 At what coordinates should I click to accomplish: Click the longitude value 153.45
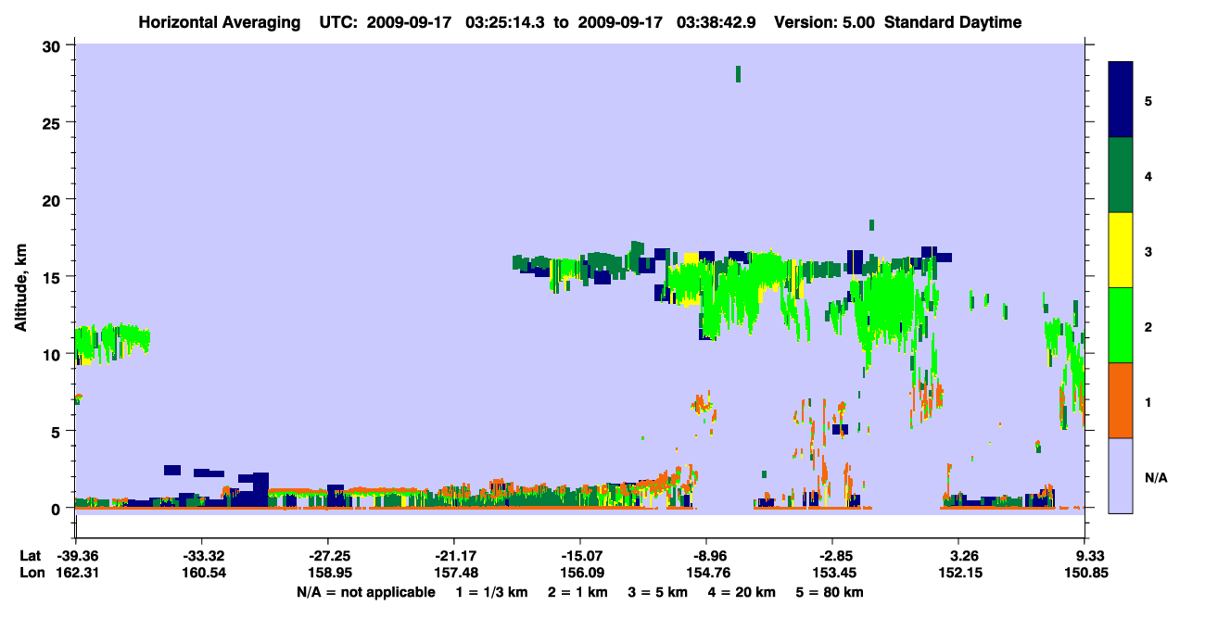[832, 573]
